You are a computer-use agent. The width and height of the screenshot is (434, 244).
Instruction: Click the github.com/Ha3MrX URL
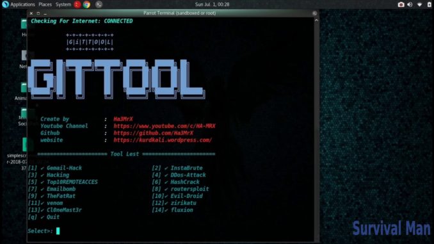154,133
